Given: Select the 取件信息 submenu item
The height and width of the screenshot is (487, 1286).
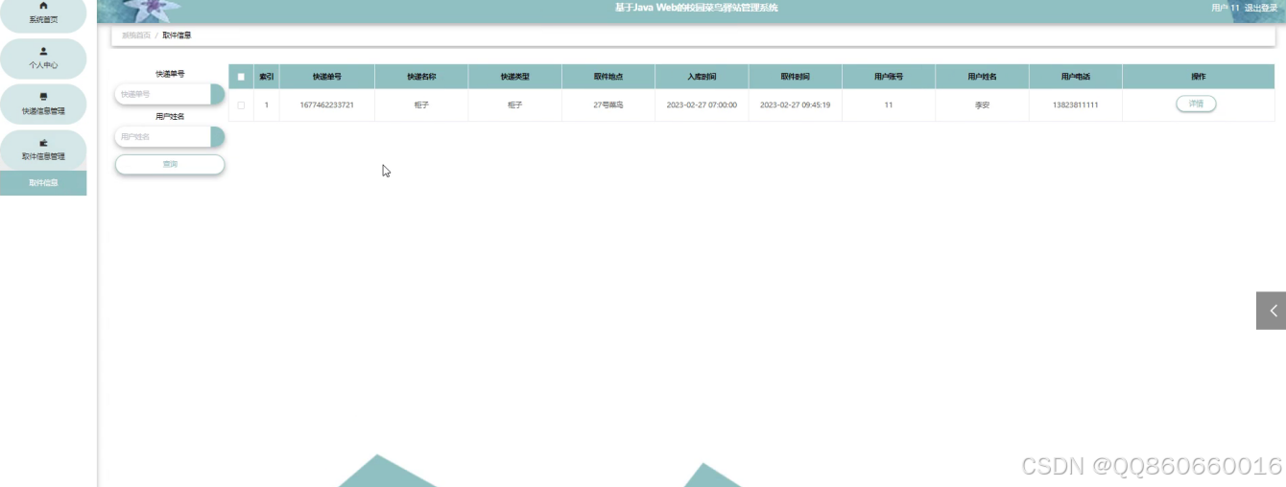Looking at the screenshot, I should pos(43,183).
